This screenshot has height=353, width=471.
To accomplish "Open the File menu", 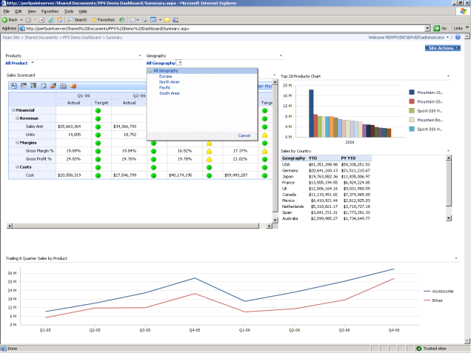I will click(7, 11).
